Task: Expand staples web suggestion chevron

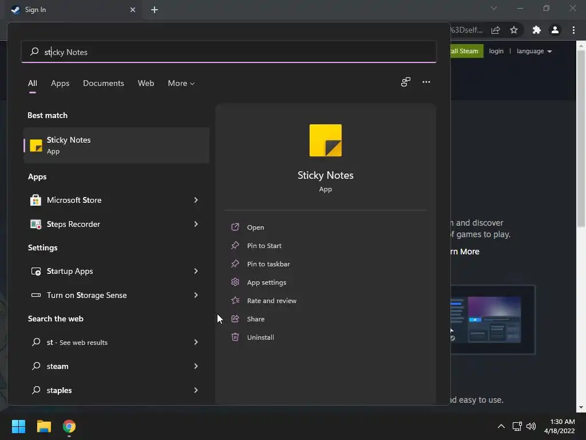Action: pyautogui.click(x=196, y=390)
